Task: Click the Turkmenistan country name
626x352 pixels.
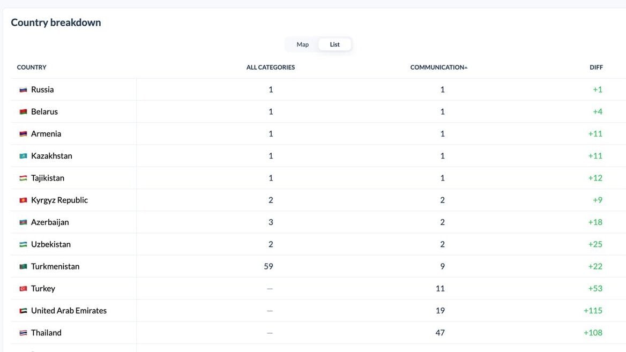Action: 55,266
